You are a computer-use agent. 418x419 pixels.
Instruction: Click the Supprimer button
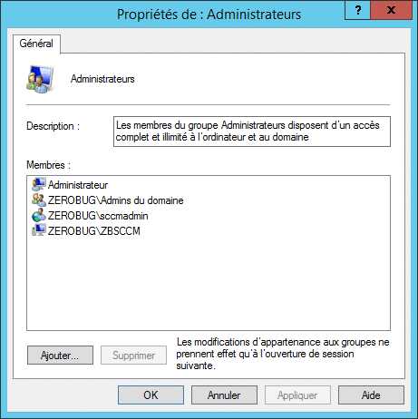pyautogui.click(x=133, y=356)
